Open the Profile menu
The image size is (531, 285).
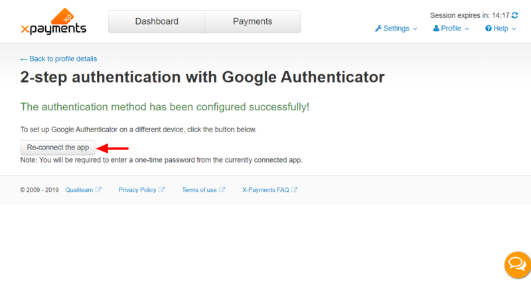pos(451,29)
